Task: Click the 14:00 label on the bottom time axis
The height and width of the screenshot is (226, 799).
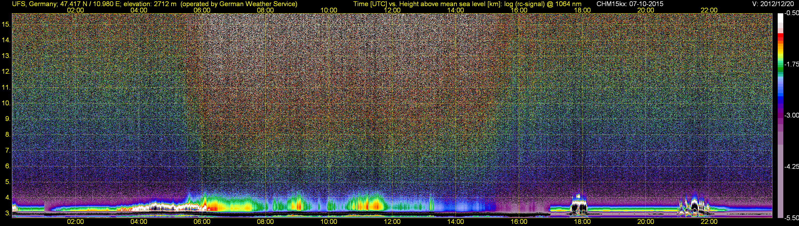Action: (456, 222)
